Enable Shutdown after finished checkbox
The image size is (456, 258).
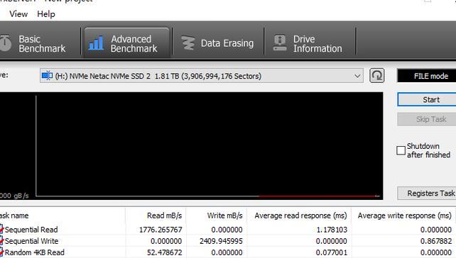pos(401,150)
